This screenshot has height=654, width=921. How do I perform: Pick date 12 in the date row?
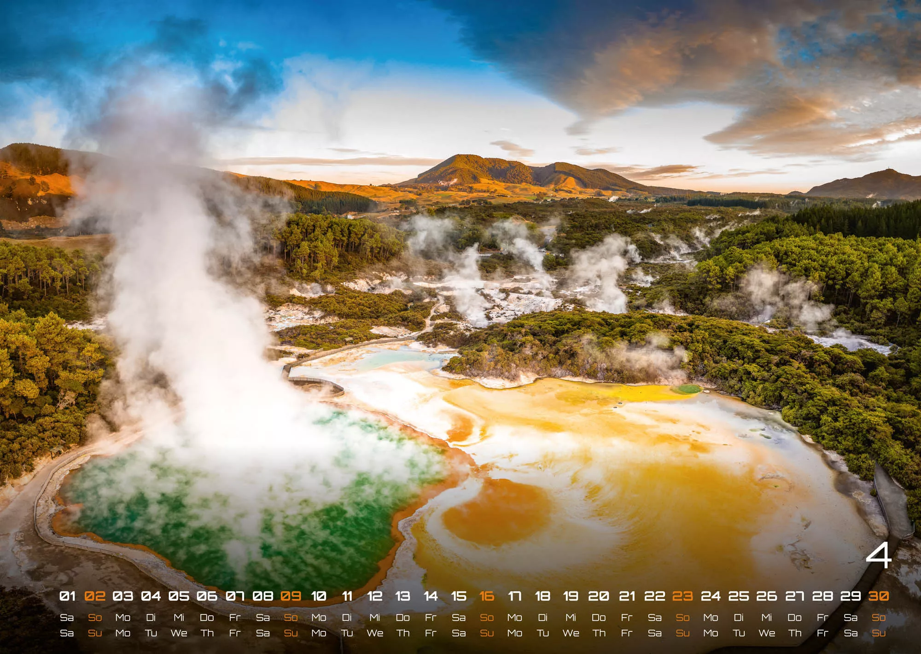coord(375,596)
